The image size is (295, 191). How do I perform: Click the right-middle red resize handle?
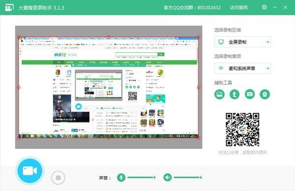pos(199,87)
